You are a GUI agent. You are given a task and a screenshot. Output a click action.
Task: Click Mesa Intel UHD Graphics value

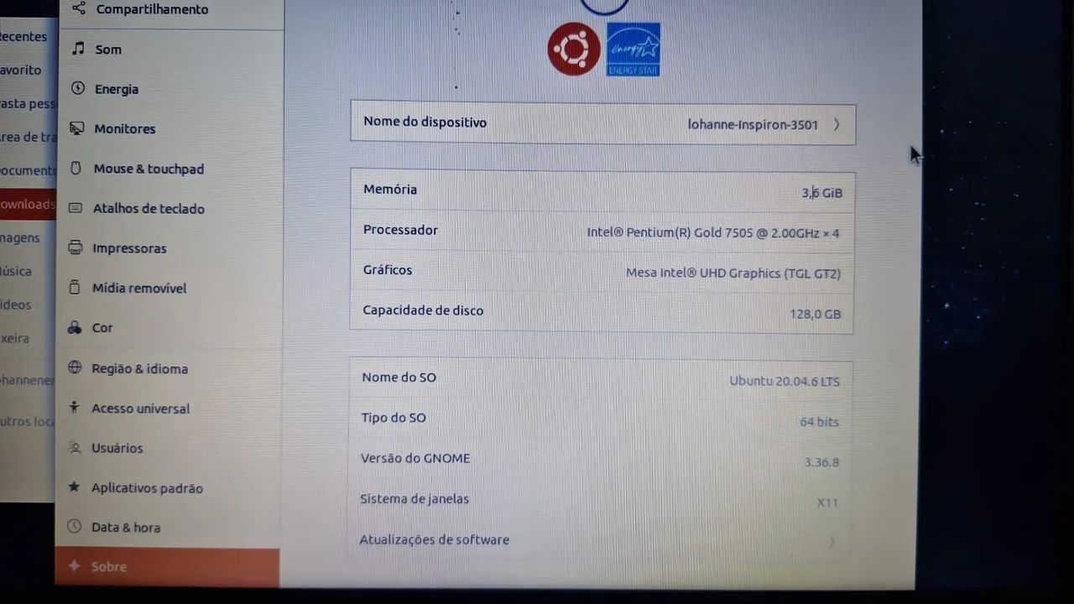(x=733, y=273)
